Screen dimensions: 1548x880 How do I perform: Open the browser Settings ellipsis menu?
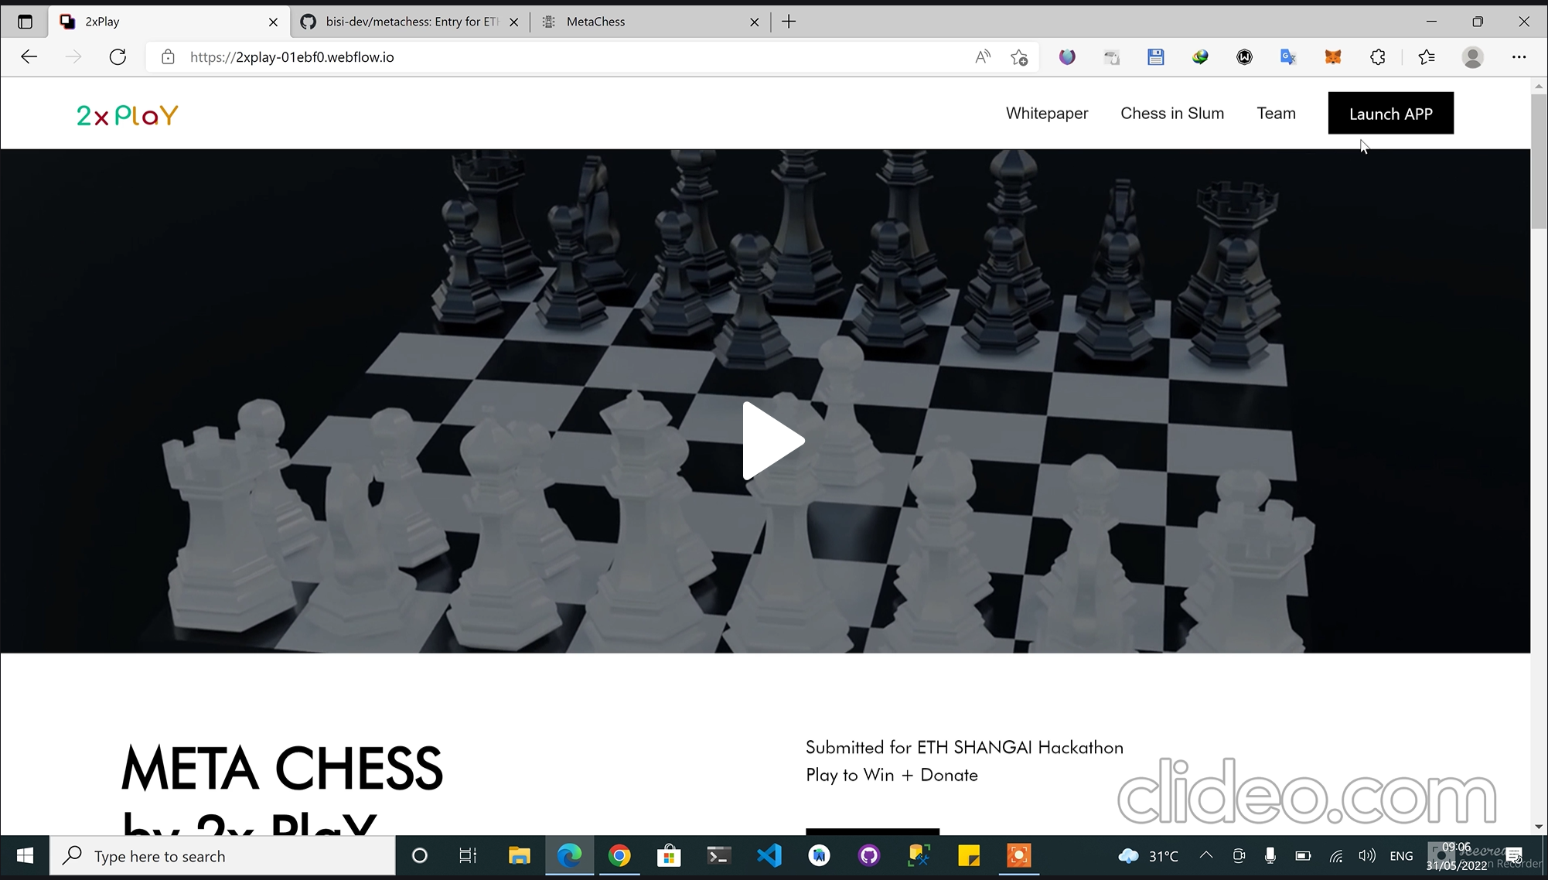click(x=1519, y=56)
